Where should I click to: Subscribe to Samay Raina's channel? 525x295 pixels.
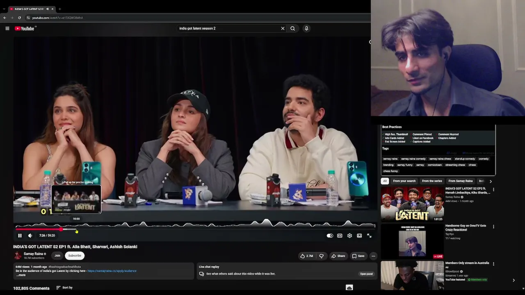coord(75,256)
